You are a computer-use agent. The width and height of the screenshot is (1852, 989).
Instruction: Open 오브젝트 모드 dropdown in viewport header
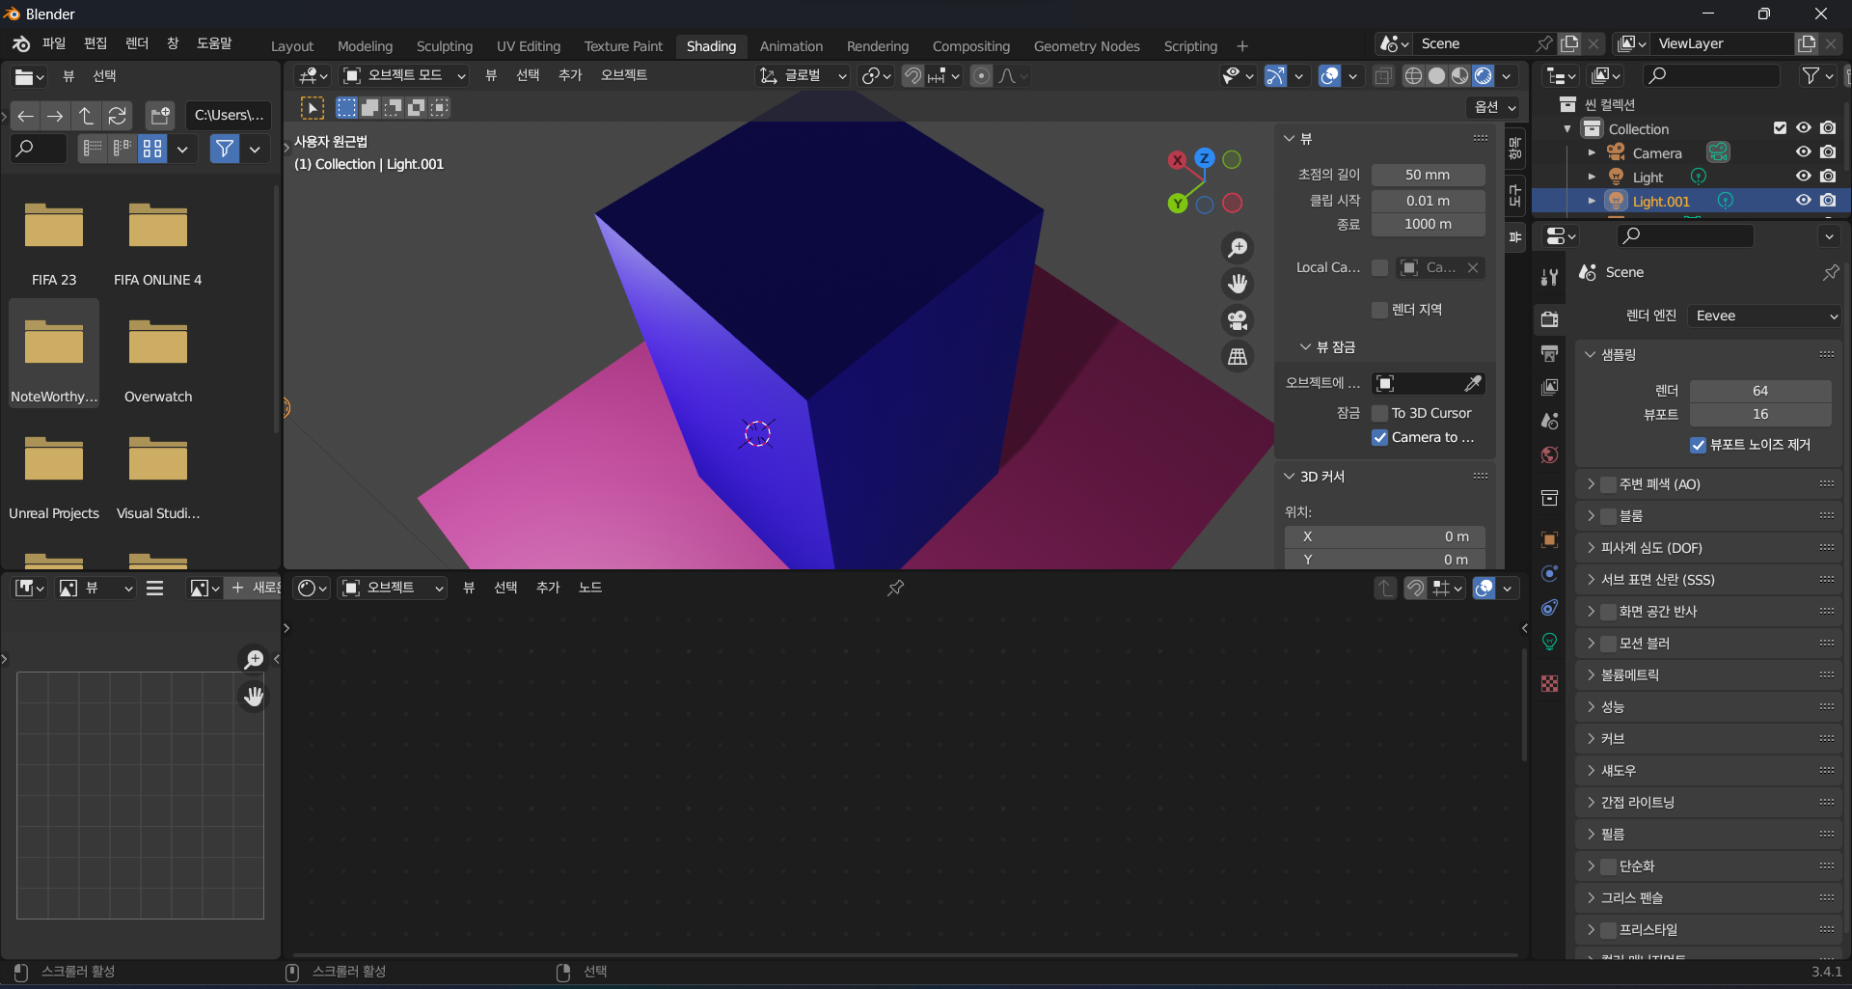click(404, 75)
